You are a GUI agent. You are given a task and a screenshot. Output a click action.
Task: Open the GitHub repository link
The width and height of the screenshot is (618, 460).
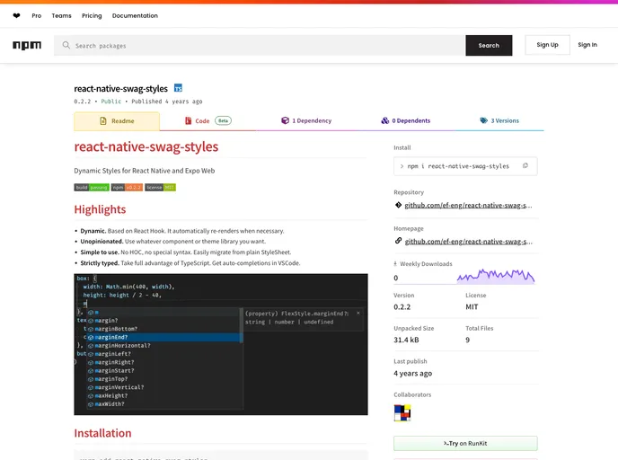[468, 205]
